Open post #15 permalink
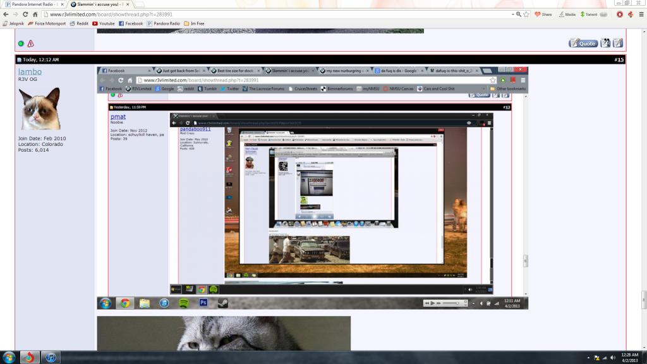 [x=619, y=59]
